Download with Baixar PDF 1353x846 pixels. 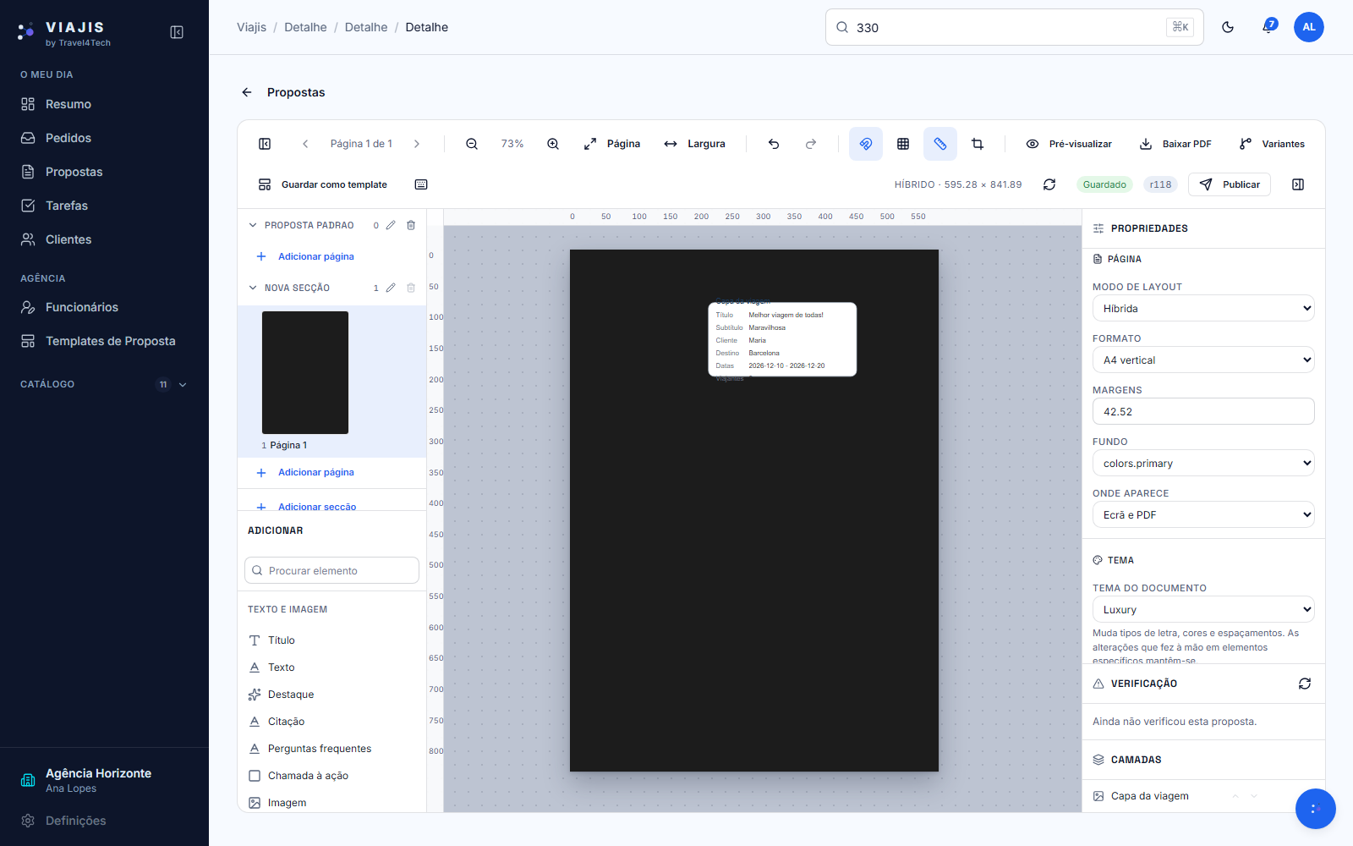tap(1175, 144)
